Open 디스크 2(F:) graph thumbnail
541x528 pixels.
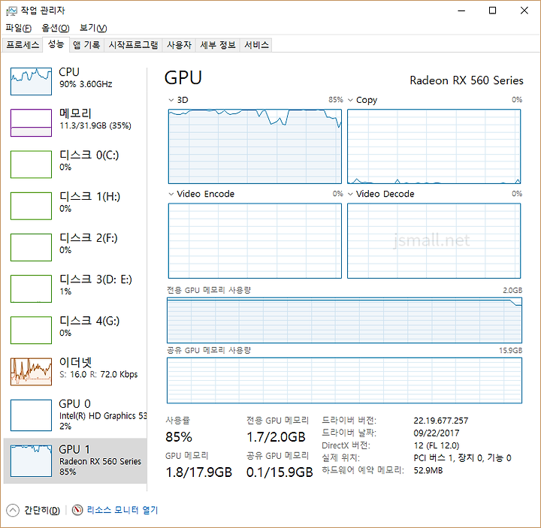pos(31,247)
